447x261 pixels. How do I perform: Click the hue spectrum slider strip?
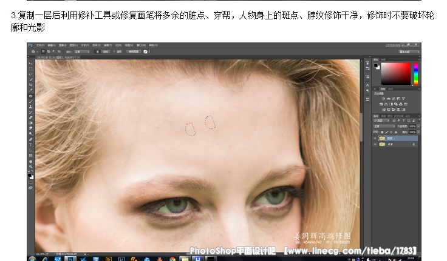pyautogui.click(x=416, y=74)
